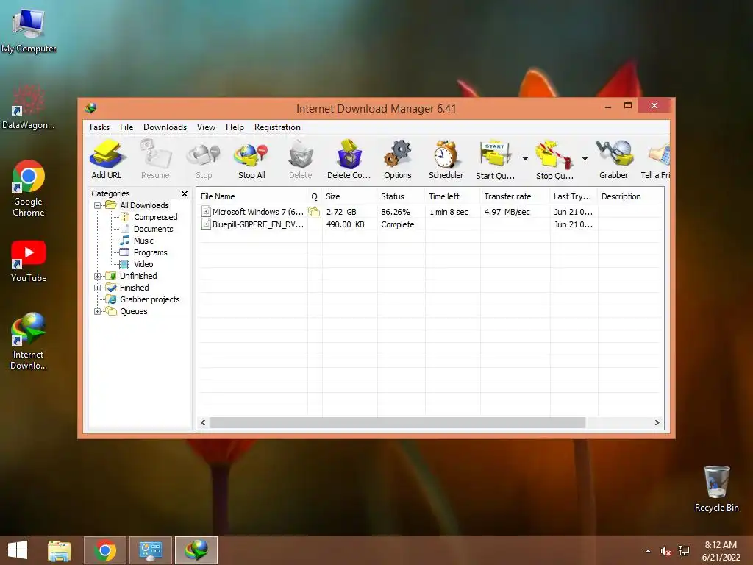Select the Music category
753x565 pixels.
point(143,241)
